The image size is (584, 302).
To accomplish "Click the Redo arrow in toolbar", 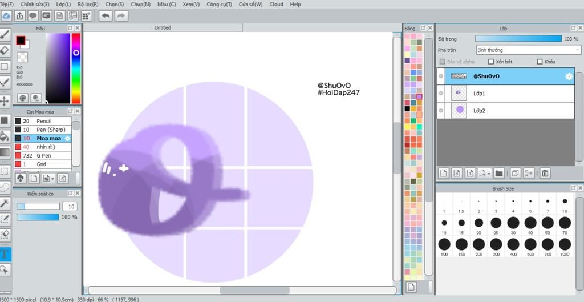I will click(121, 15).
